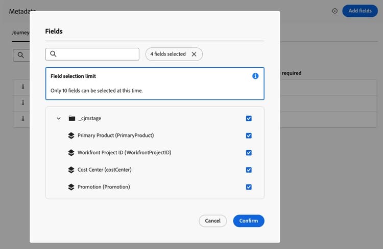Image resolution: width=383 pixels, height=249 pixels.
Task: Click the Promotion field layers icon
Action: click(x=71, y=187)
